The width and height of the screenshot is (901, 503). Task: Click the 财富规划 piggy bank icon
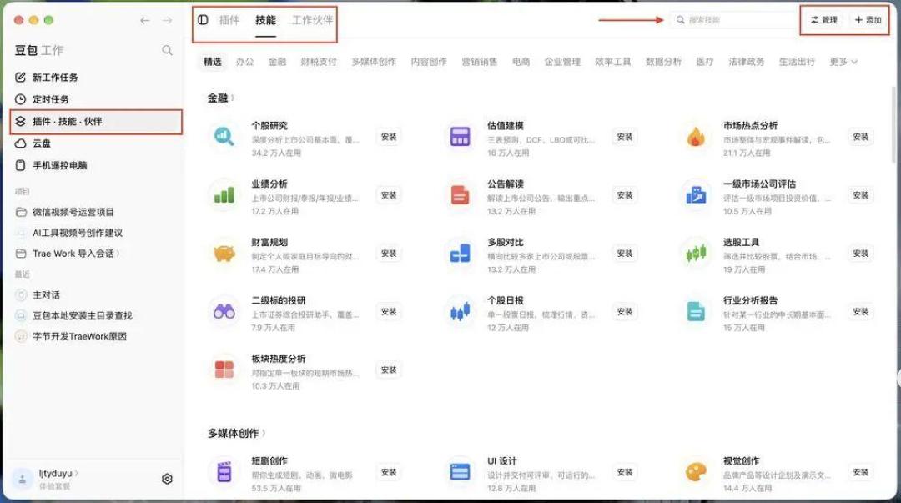click(x=224, y=253)
